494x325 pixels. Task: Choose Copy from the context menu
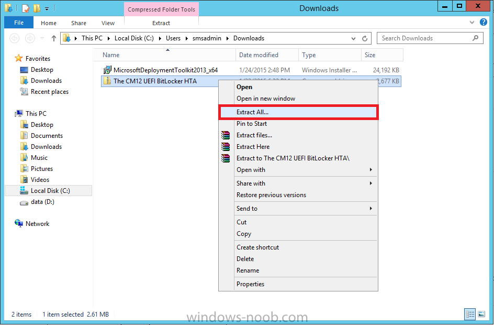298,234
